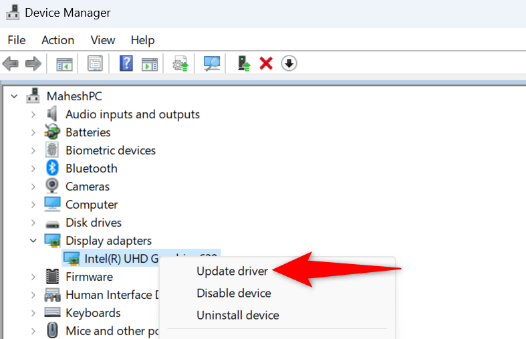The image size is (526, 339).
Task: Choose Update driver from context menu
Action: pos(232,271)
